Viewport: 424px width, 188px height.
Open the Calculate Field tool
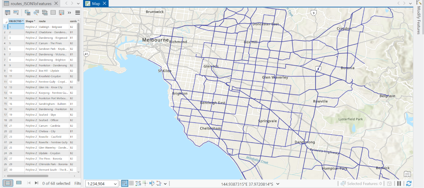16,13
